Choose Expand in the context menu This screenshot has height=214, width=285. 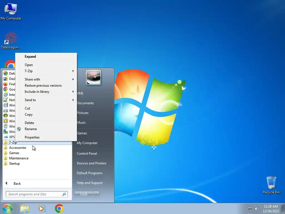46,57
